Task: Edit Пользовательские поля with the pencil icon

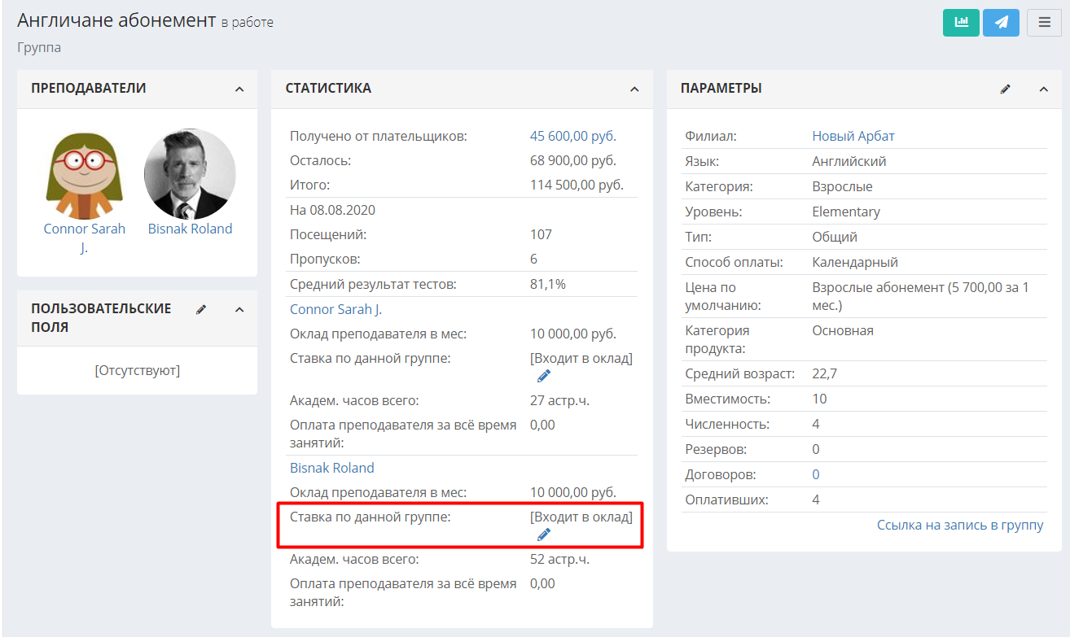Action: point(201,309)
